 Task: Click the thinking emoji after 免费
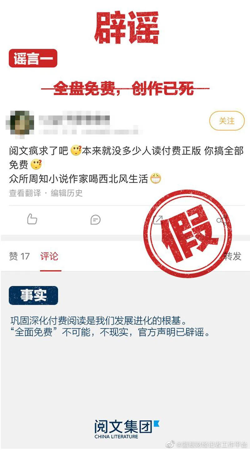36,164
